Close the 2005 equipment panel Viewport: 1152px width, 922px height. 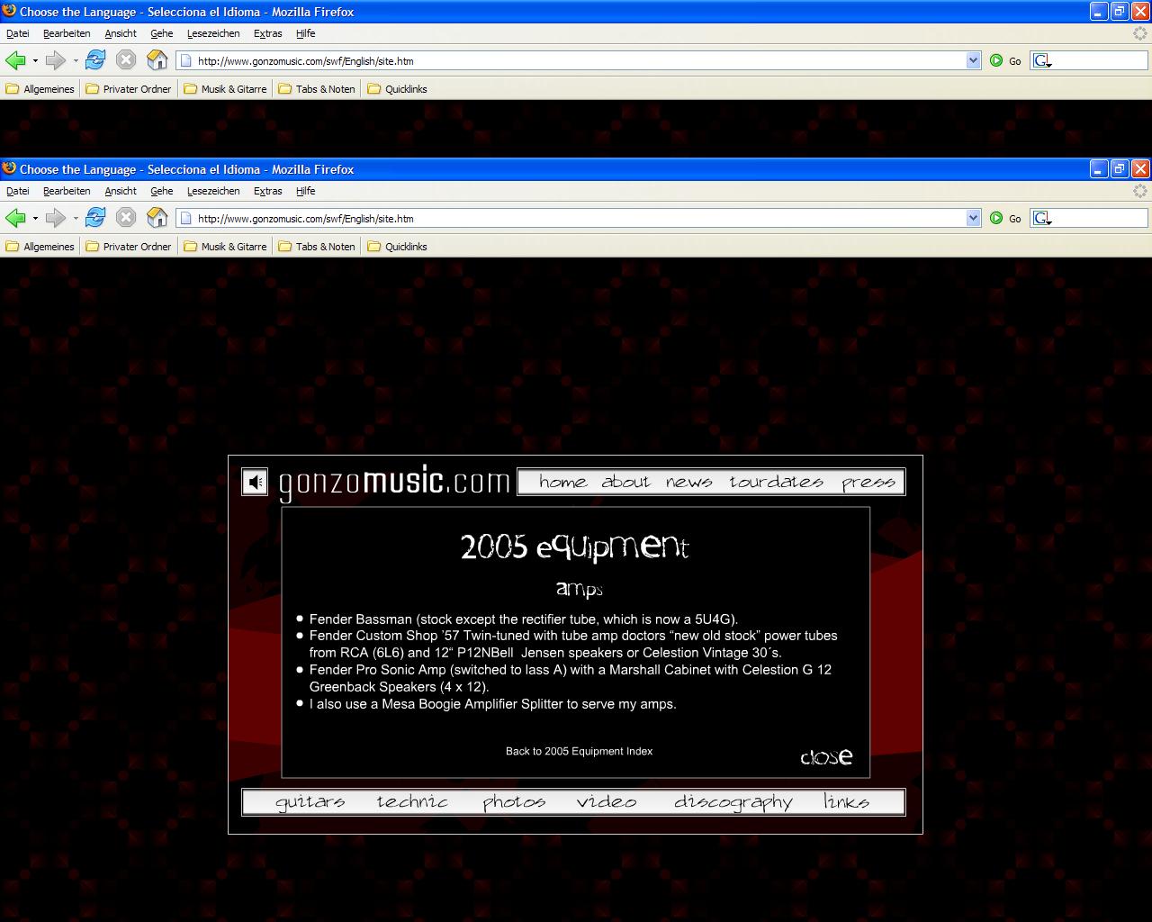pyautogui.click(x=826, y=756)
